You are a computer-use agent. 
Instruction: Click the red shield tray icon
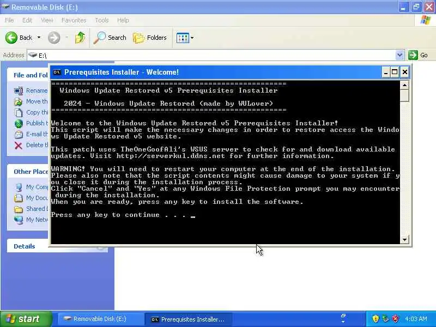click(395, 319)
